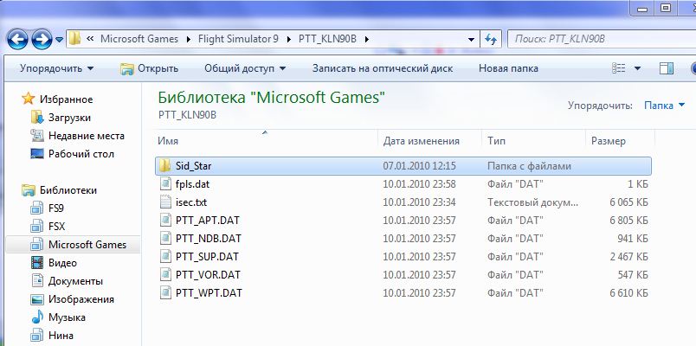
Task: Click the PTT_VOR.DAT file name
Action: tap(208, 275)
